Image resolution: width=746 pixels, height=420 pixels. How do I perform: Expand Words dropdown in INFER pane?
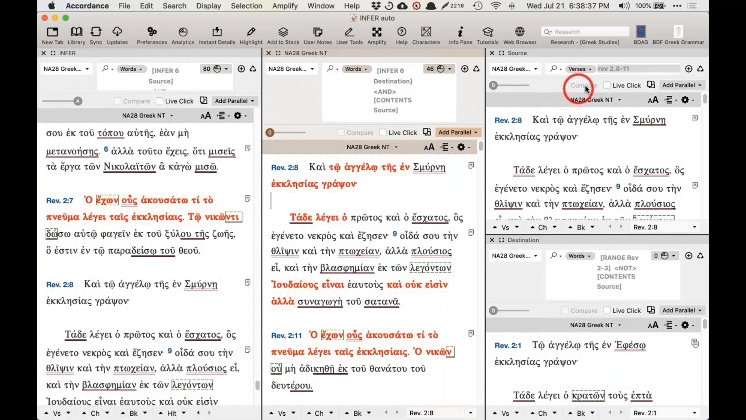[x=131, y=69]
